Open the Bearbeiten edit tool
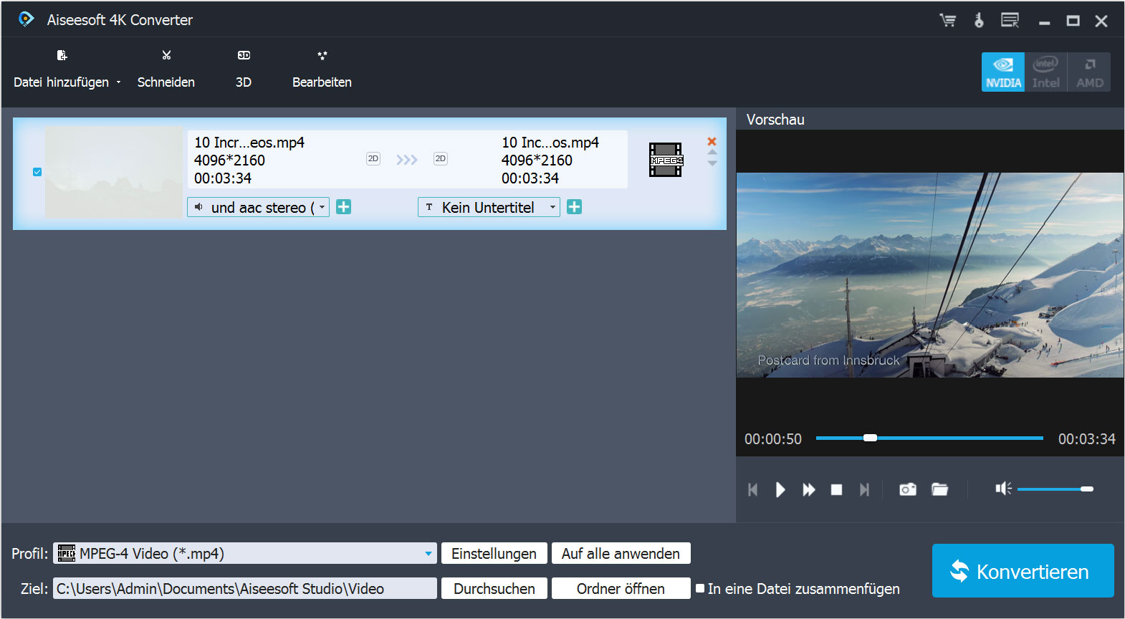The width and height of the screenshot is (1125, 619). click(322, 69)
